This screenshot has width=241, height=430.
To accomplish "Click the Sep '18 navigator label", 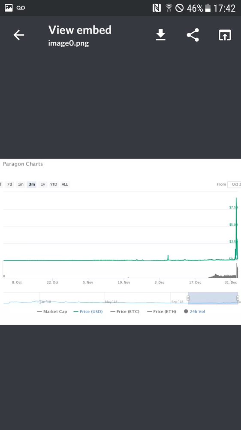I will 178,302.
